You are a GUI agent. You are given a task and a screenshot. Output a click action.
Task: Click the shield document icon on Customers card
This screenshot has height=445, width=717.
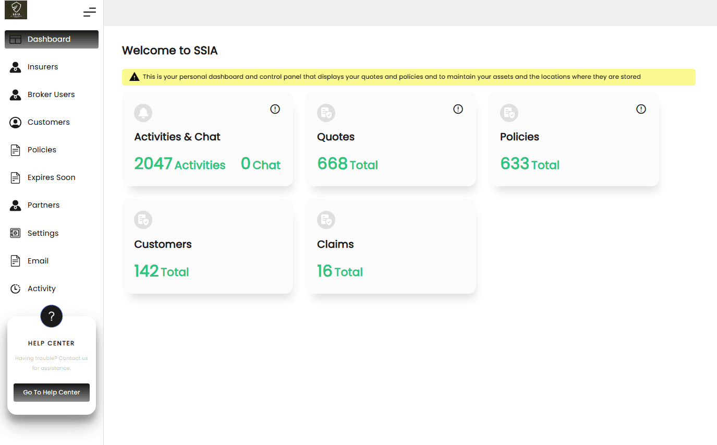143,220
